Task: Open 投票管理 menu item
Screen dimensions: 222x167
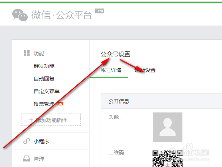Action: [x=44, y=104]
